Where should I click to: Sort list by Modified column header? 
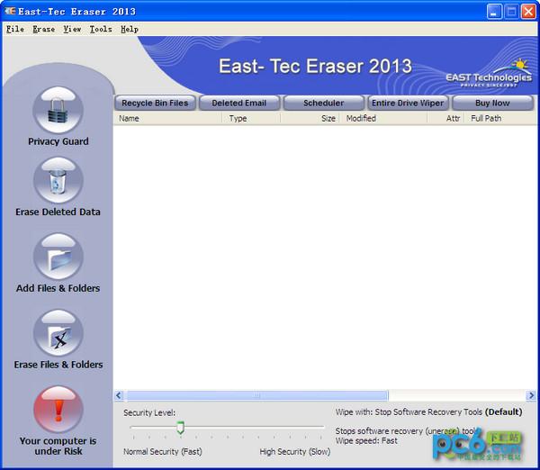tap(383, 118)
